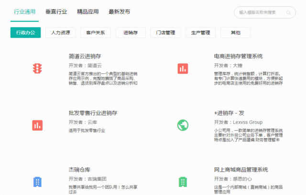
Task: Click developer text 开发者：感恩的心
Action: tap(233, 179)
